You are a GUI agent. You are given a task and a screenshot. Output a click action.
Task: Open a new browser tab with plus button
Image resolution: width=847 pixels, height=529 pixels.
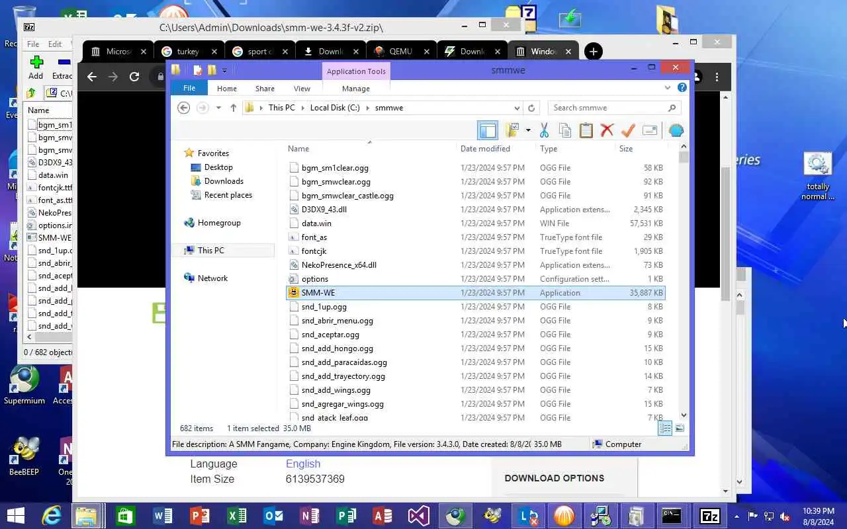(593, 52)
